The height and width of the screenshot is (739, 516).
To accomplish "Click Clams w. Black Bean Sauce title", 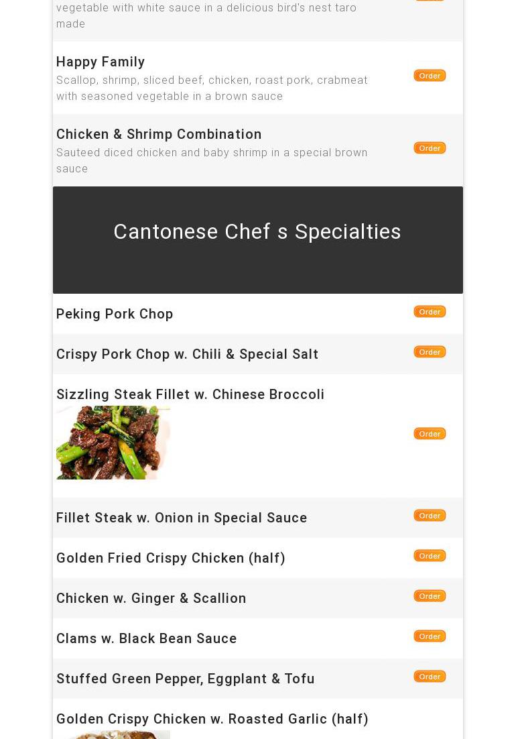I will point(147,638).
